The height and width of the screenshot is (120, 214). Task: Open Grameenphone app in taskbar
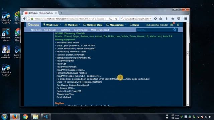tap(46, 117)
